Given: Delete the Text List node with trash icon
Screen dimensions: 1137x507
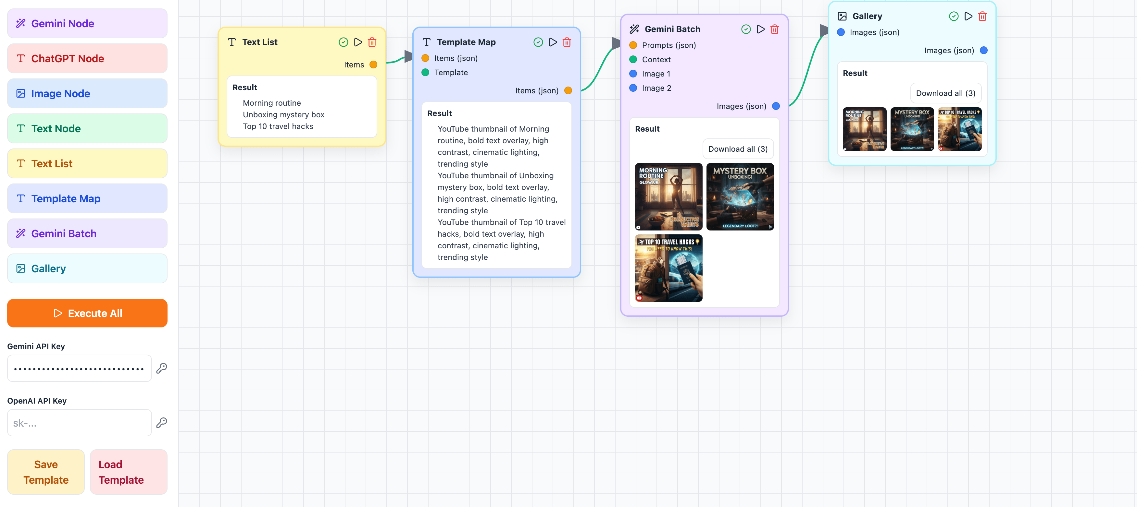Looking at the screenshot, I should coord(372,42).
